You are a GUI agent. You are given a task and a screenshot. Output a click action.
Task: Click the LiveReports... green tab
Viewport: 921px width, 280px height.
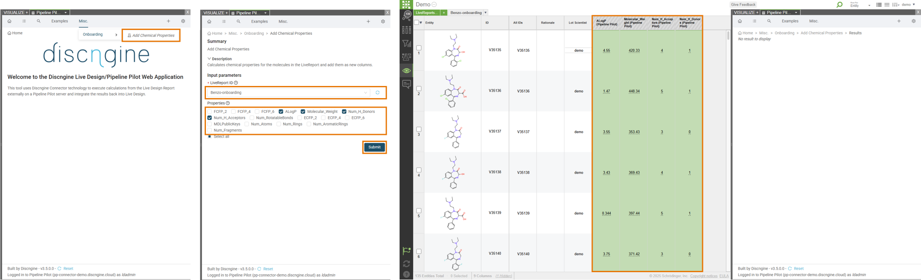(427, 13)
